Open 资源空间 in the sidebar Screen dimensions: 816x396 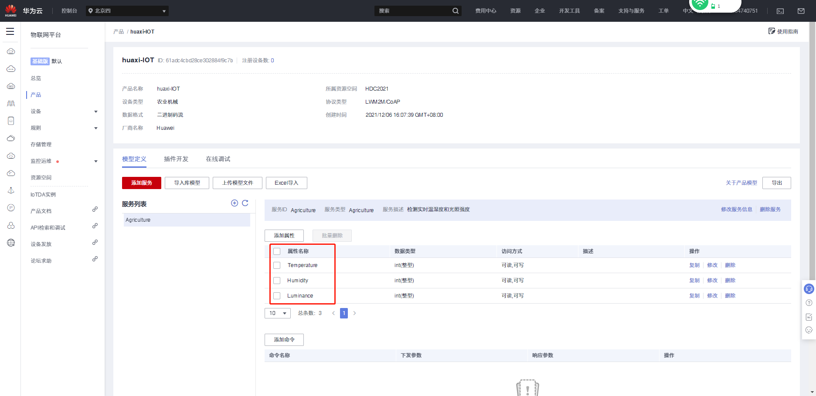click(x=41, y=178)
